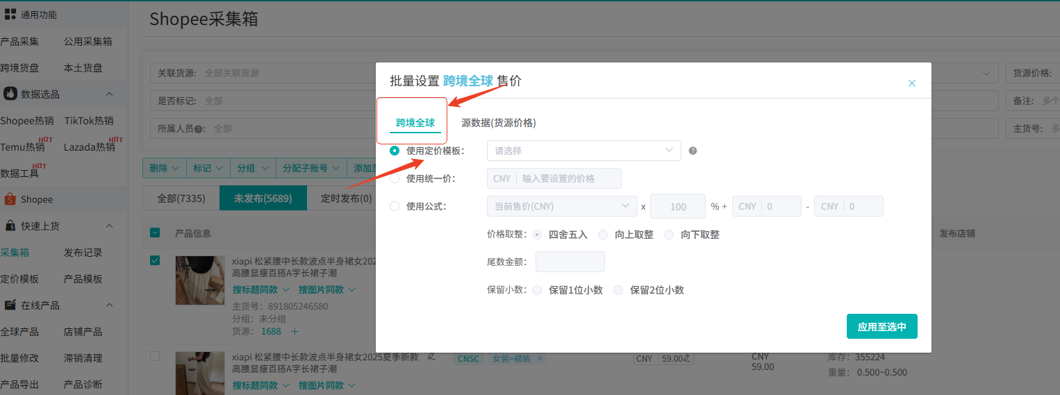Screen dimensions: 1060x395
Task: Switch to the 跨境全球 tab
Action: [x=415, y=123]
